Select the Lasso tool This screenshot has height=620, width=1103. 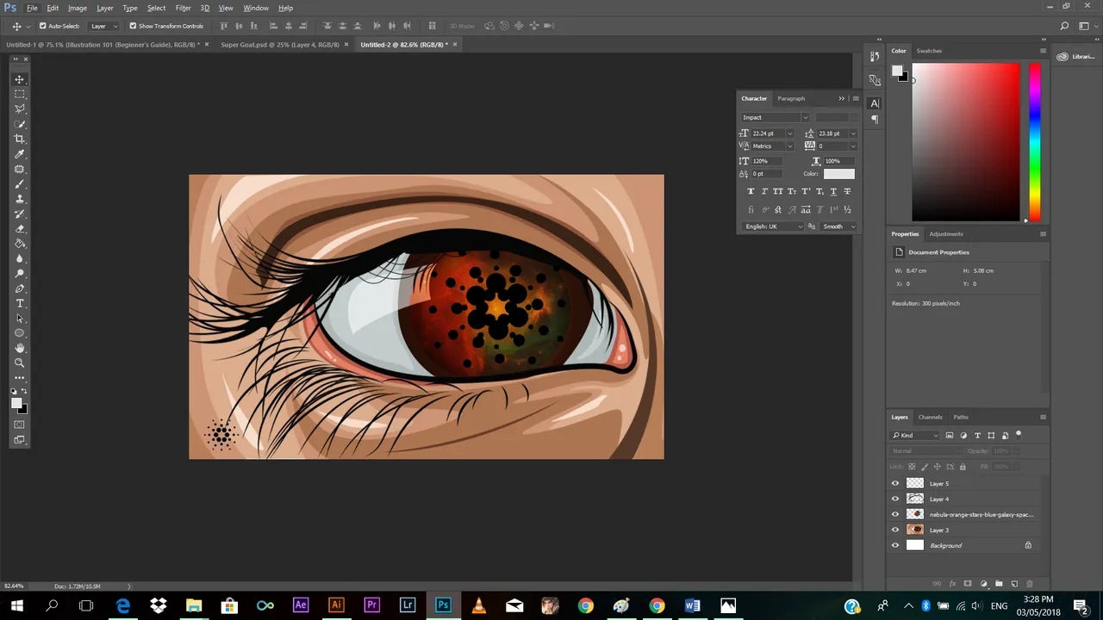click(x=19, y=108)
